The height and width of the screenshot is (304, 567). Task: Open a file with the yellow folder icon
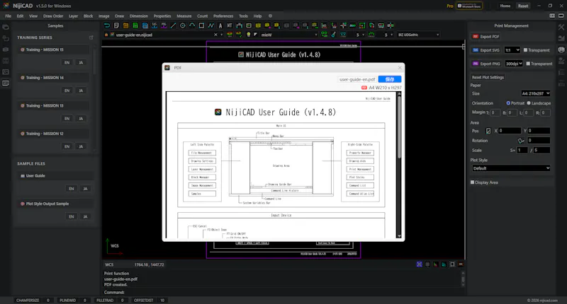coord(126,25)
